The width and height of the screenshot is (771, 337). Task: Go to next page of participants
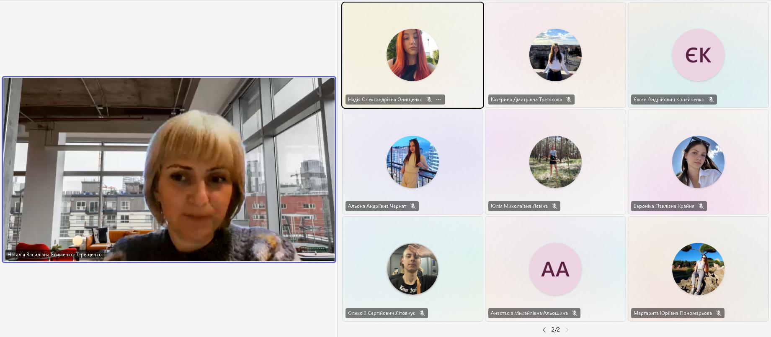click(x=567, y=330)
